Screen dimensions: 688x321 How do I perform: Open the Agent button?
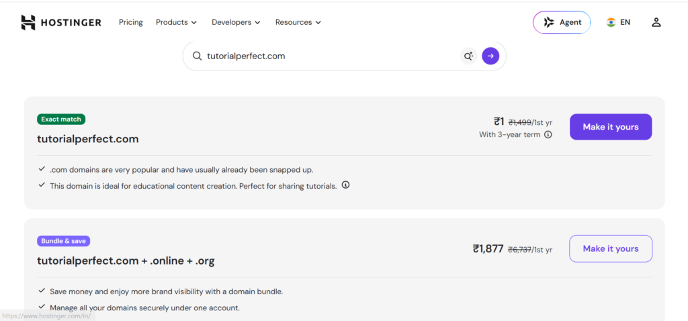pyautogui.click(x=562, y=22)
